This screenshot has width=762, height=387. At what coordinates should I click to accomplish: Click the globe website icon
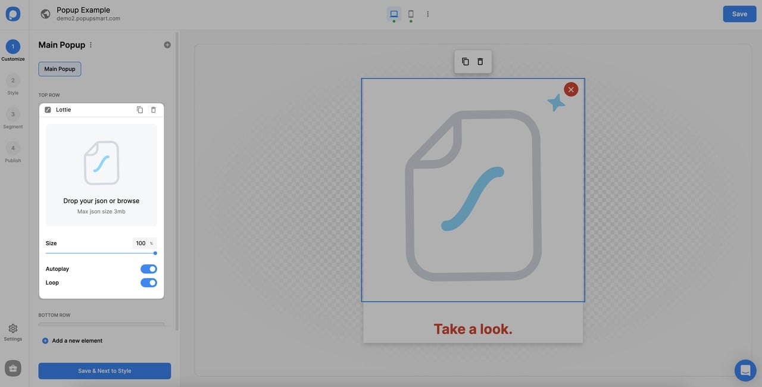45,14
